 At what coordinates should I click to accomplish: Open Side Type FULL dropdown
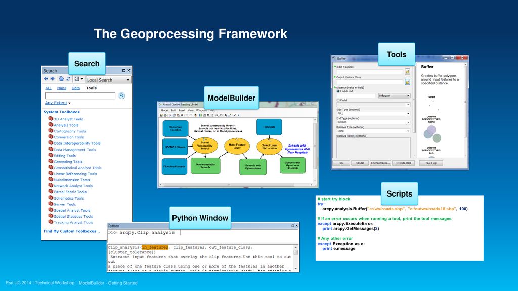[373, 114]
